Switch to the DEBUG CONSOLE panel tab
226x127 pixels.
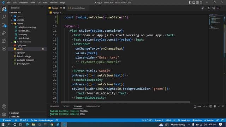[x=93, y=106]
